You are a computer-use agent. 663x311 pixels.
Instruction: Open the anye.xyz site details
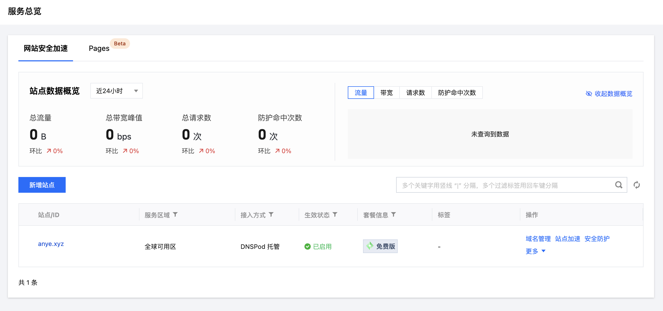click(x=51, y=244)
